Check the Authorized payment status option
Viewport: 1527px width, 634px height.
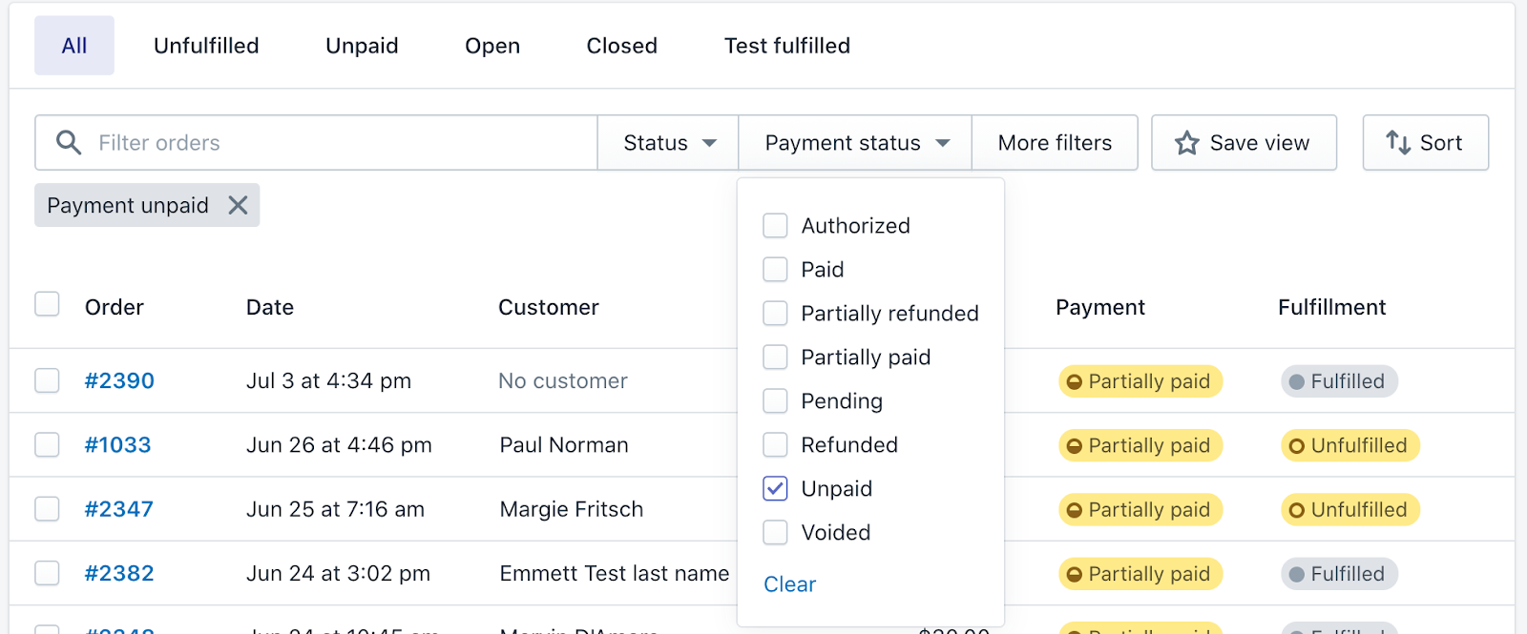pos(775,226)
